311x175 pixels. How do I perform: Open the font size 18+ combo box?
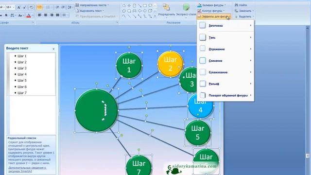tap(10, 7)
